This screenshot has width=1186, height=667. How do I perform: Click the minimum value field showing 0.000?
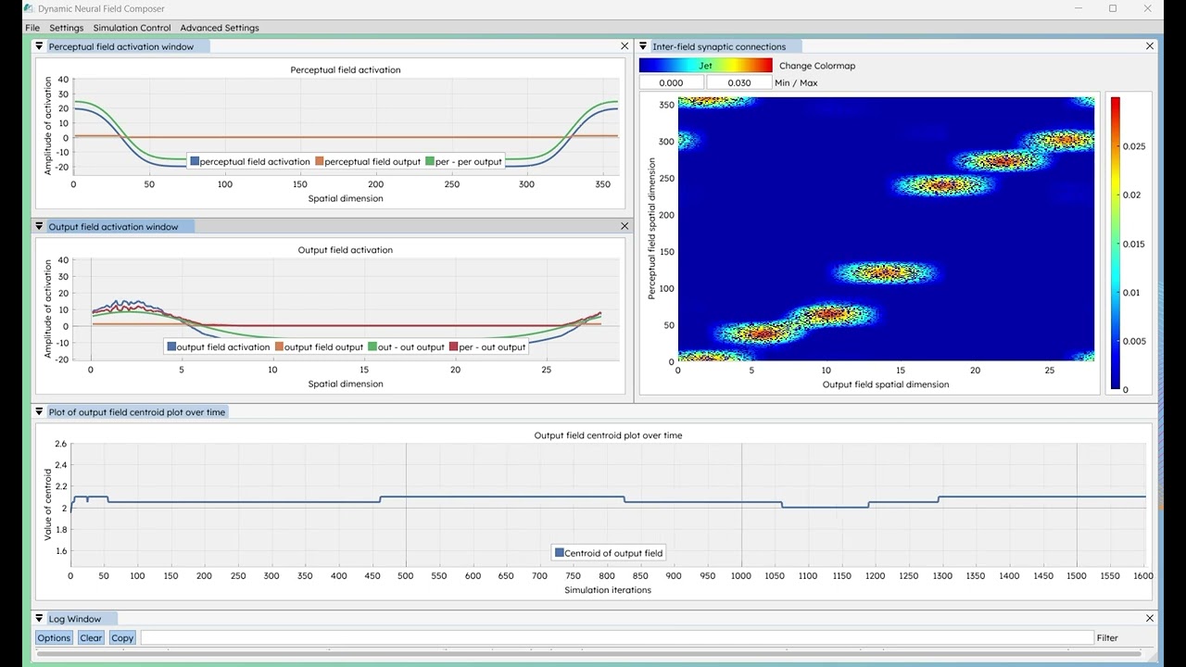tap(671, 82)
